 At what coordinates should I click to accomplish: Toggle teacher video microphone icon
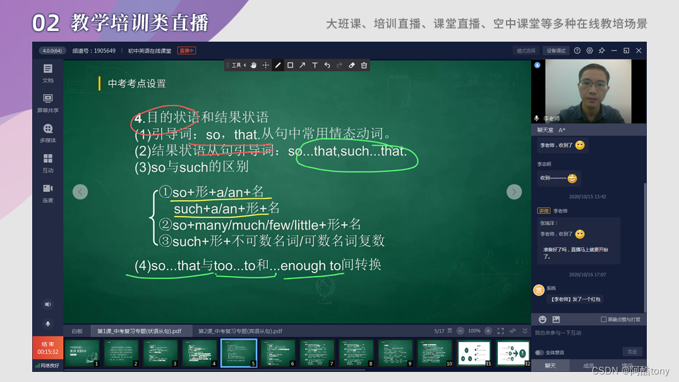point(536,118)
